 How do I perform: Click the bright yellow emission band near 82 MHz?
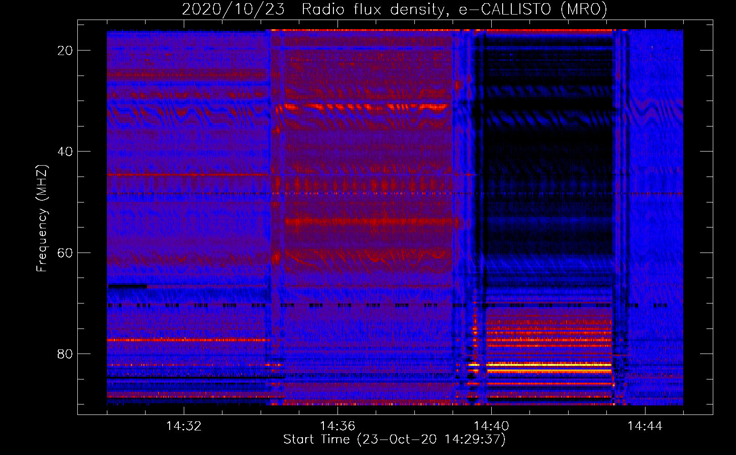[549, 364]
